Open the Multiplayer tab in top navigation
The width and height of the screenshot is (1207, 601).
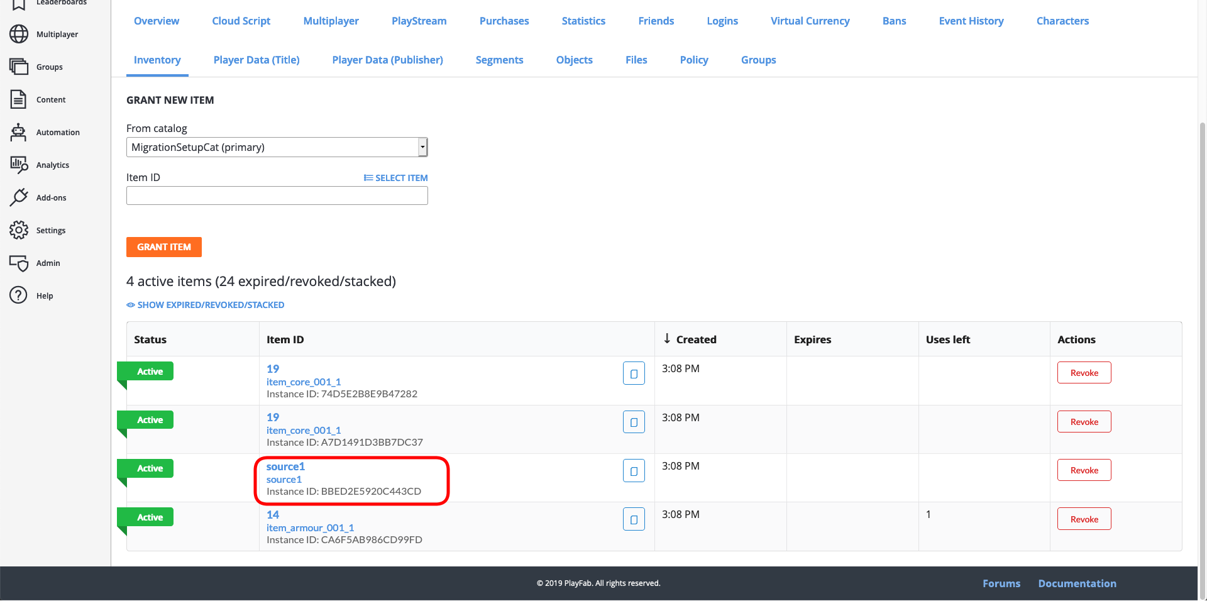click(x=331, y=21)
